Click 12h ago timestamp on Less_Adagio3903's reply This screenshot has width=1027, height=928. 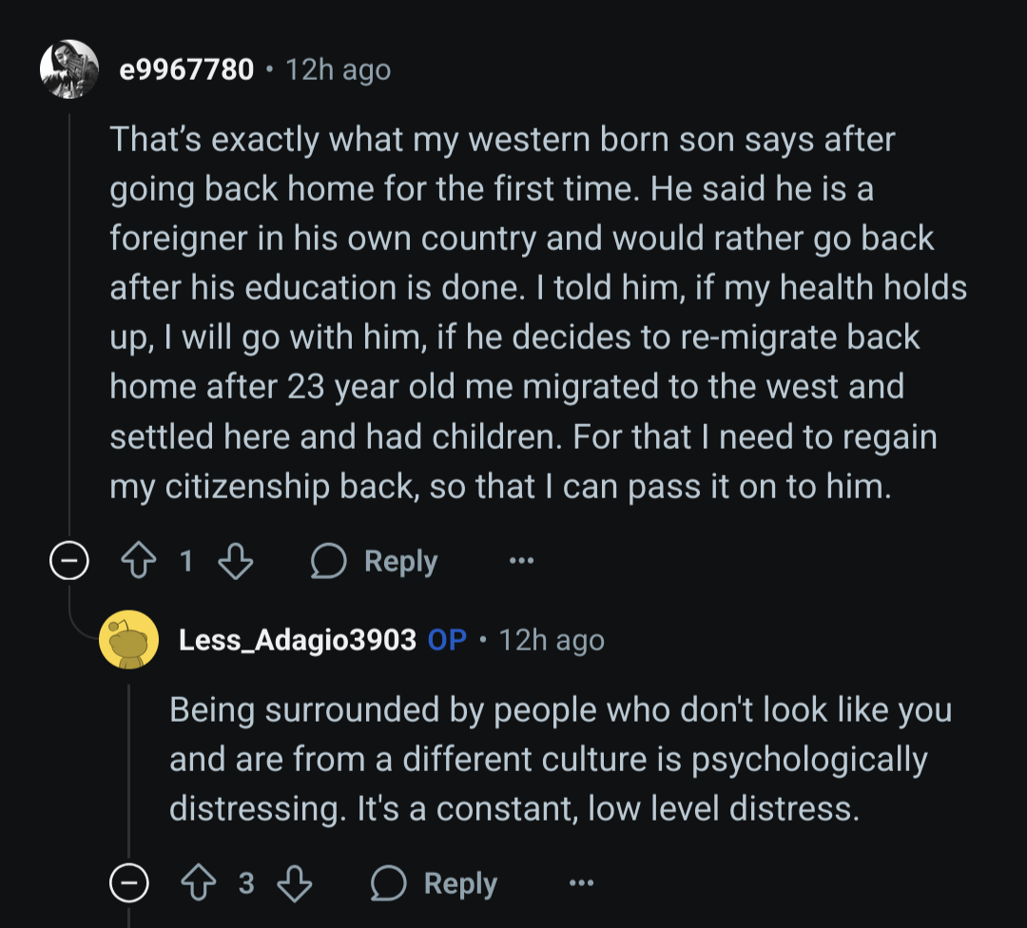tap(552, 640)
